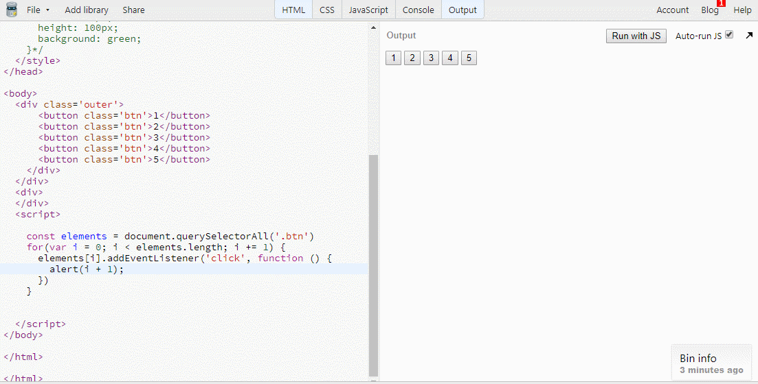The height and width of the screenshot is (384, 758).
Task: Click the button markup line ending '>5</button>'
Action: click(124, 160)
